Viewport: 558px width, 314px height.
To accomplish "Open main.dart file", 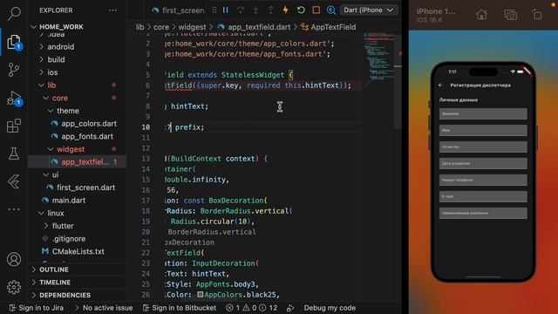I will (x=77, y=201).
